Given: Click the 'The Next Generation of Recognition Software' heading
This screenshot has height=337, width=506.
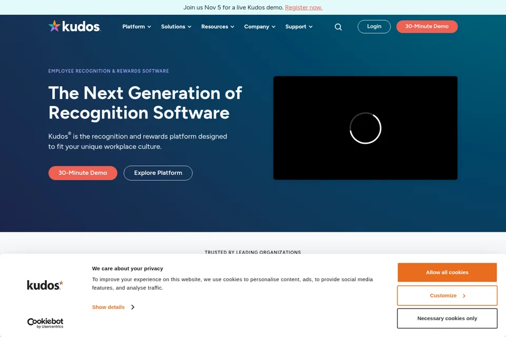Looking at the screenshot, I should [145, 103].
